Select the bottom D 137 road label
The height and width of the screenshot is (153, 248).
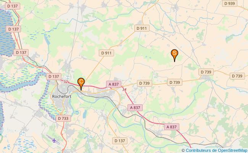[120, 141]
